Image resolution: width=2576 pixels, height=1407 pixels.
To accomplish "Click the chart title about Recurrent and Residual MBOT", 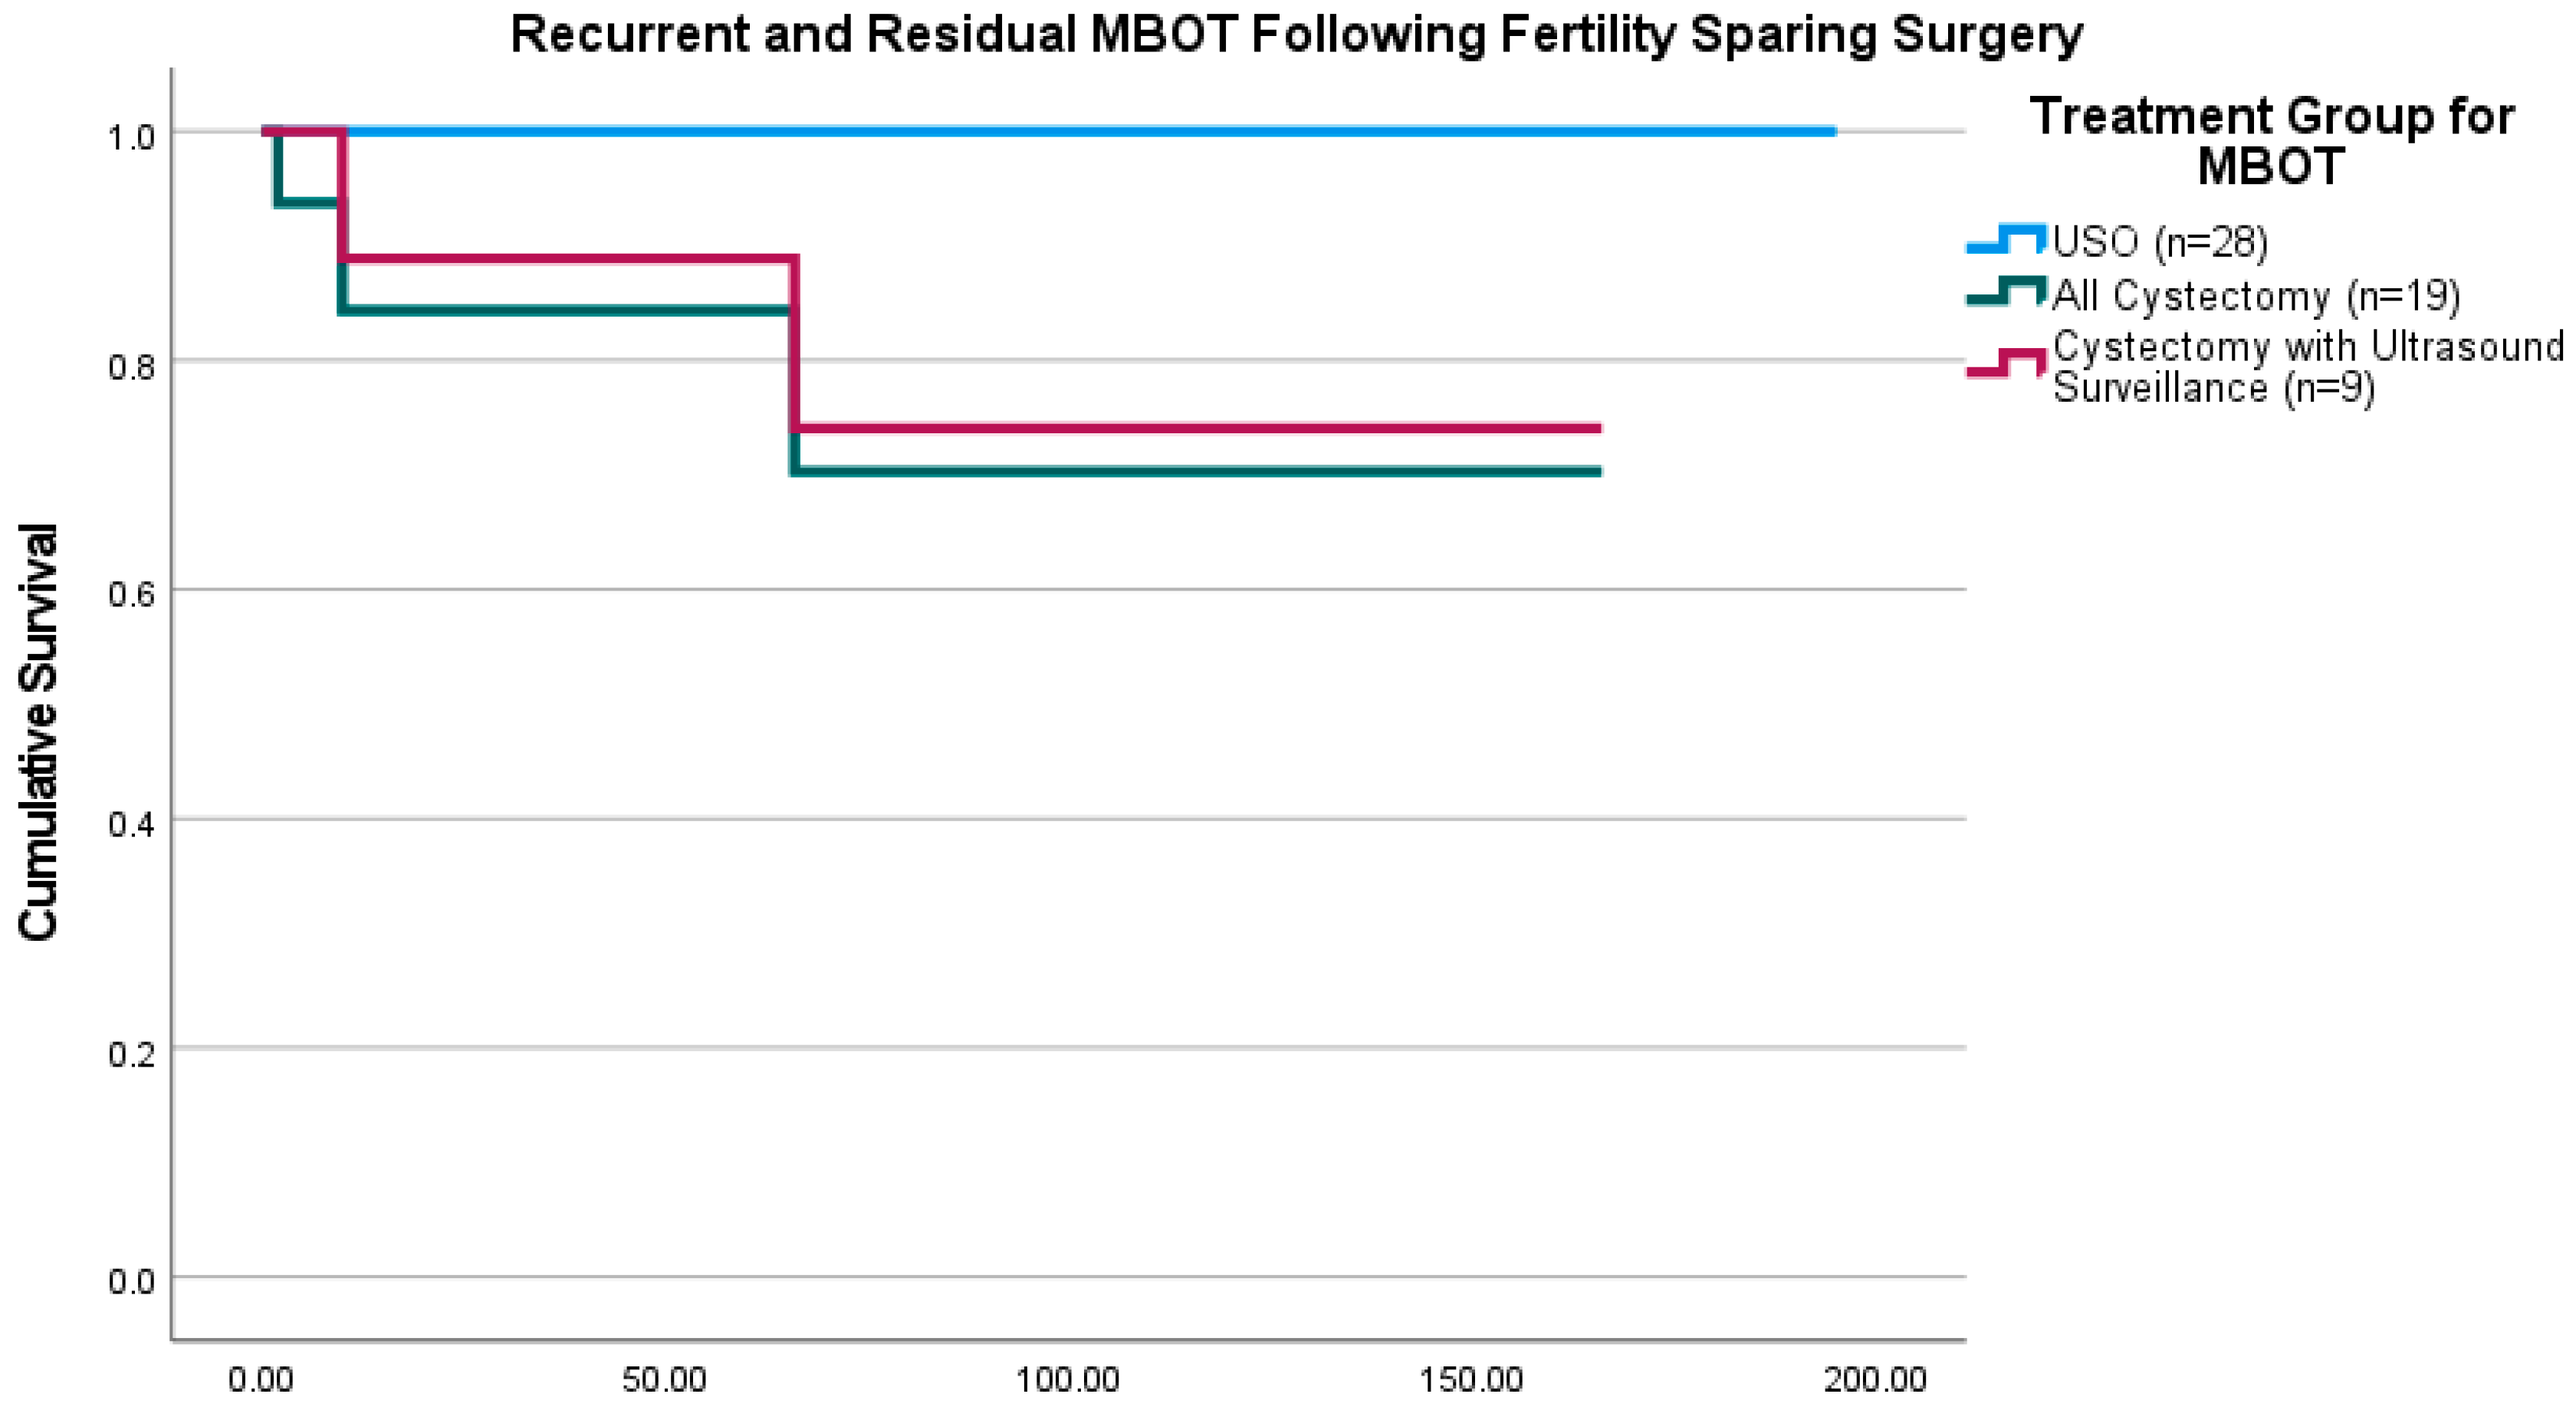I will pyautogui.click(x=1296, y=34).
